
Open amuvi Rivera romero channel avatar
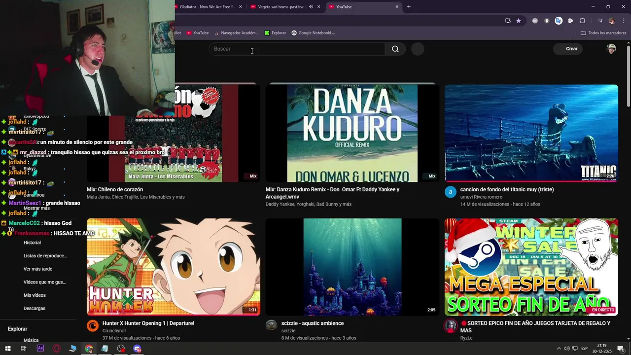[x=451, y=192]
